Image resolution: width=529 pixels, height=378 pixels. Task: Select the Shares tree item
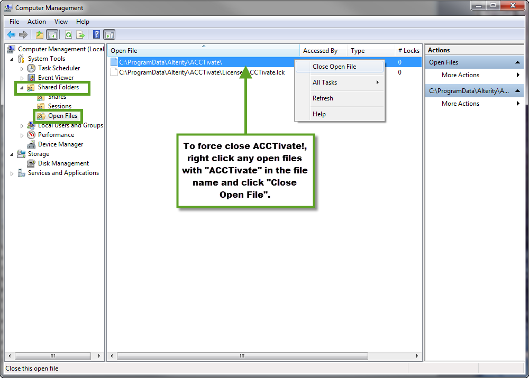(57, 97)
